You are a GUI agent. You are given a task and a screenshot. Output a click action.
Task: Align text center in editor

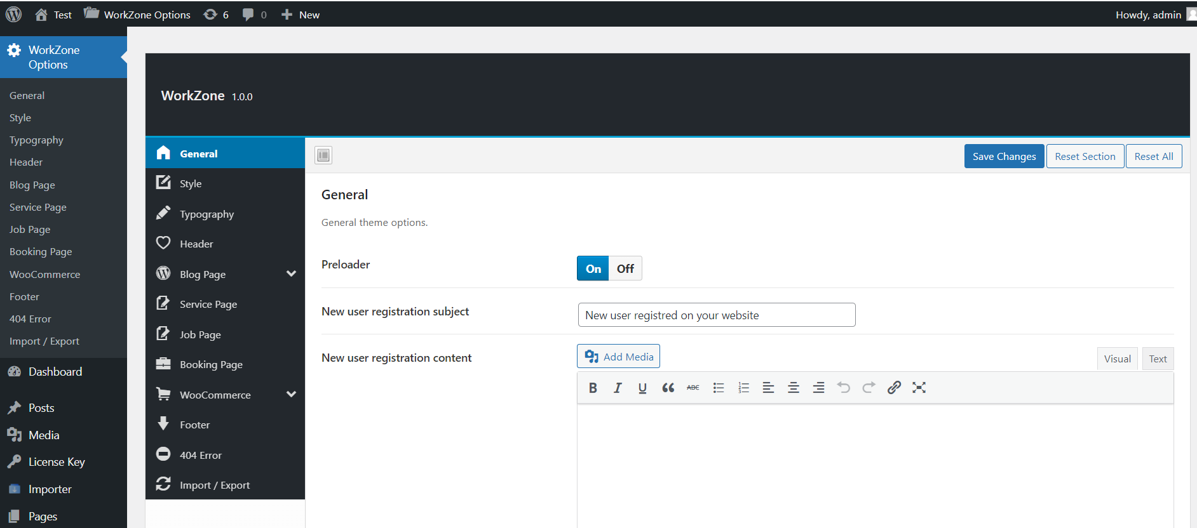[x=794, y=388]
